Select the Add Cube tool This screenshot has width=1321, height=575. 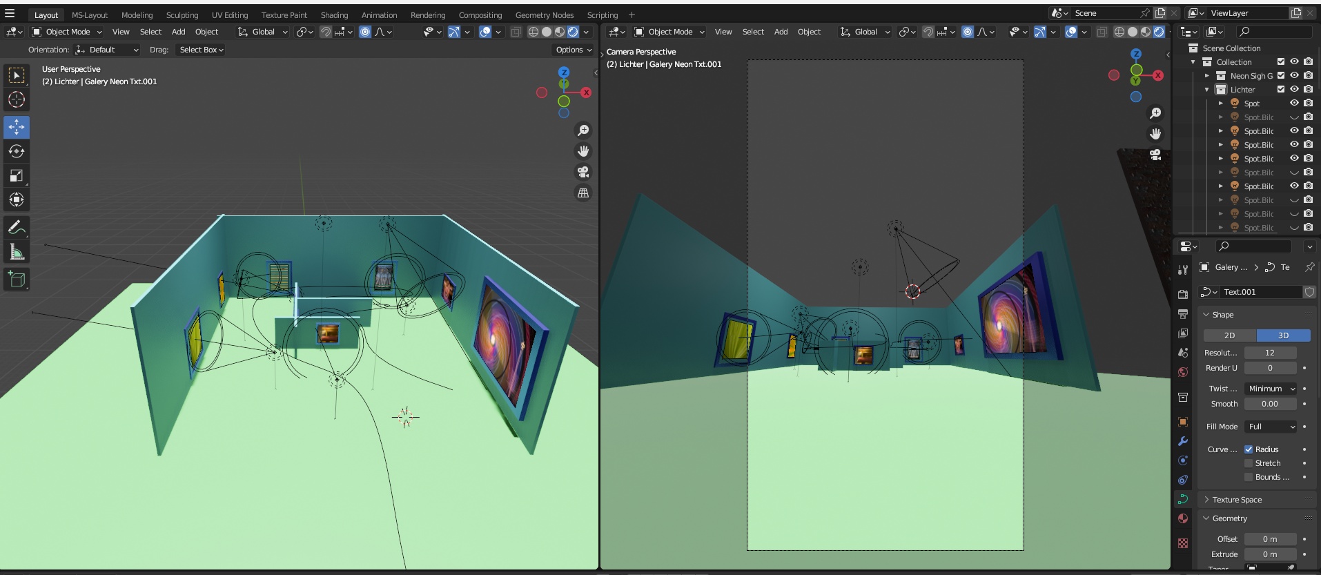tap(17, 279)
